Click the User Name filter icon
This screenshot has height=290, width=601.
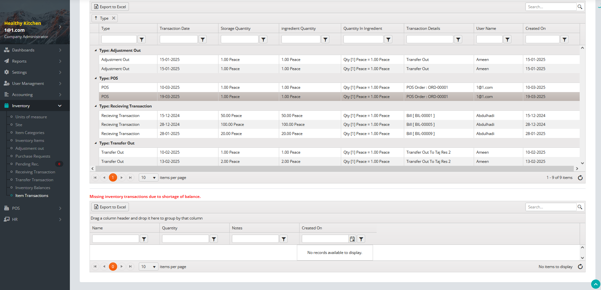[x=508, y=39]
